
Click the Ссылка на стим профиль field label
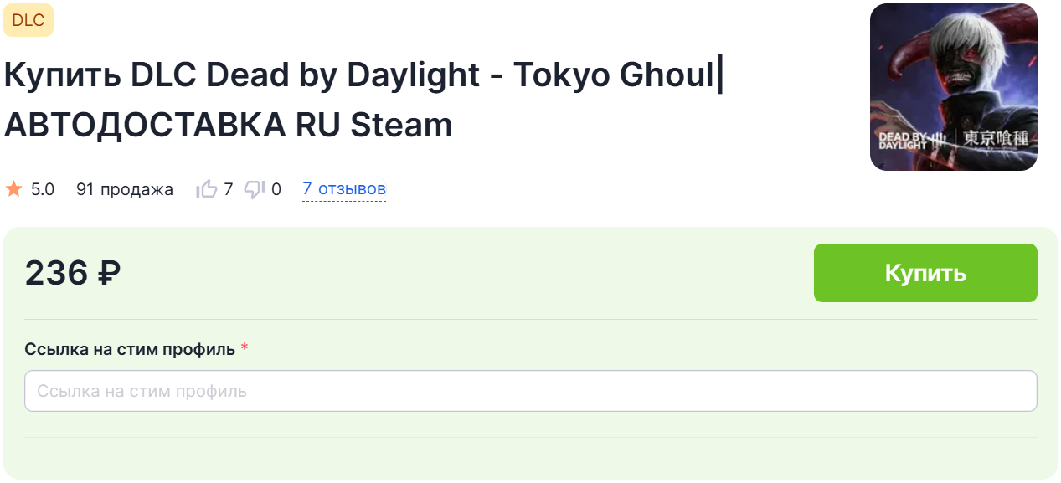(x=130, y=349)
